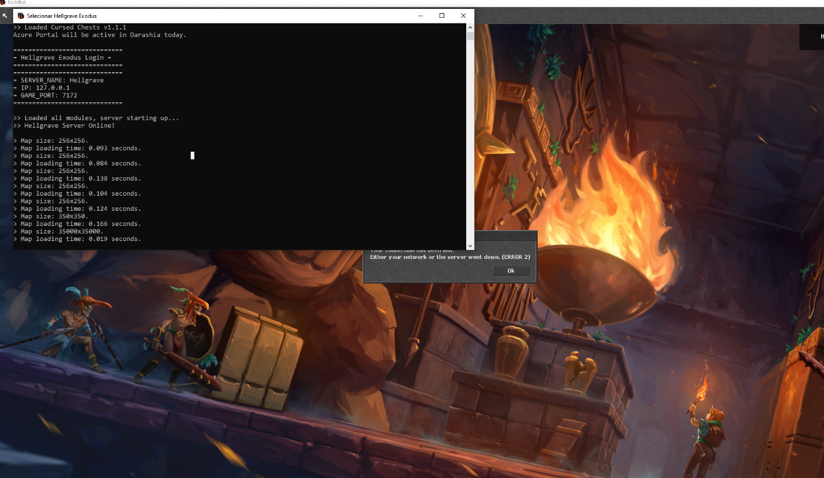Viewport: 824px width, 478px height.
Task: Click the 'Map size: 35000x35000' console line
Action: click(x=60, y=231)
